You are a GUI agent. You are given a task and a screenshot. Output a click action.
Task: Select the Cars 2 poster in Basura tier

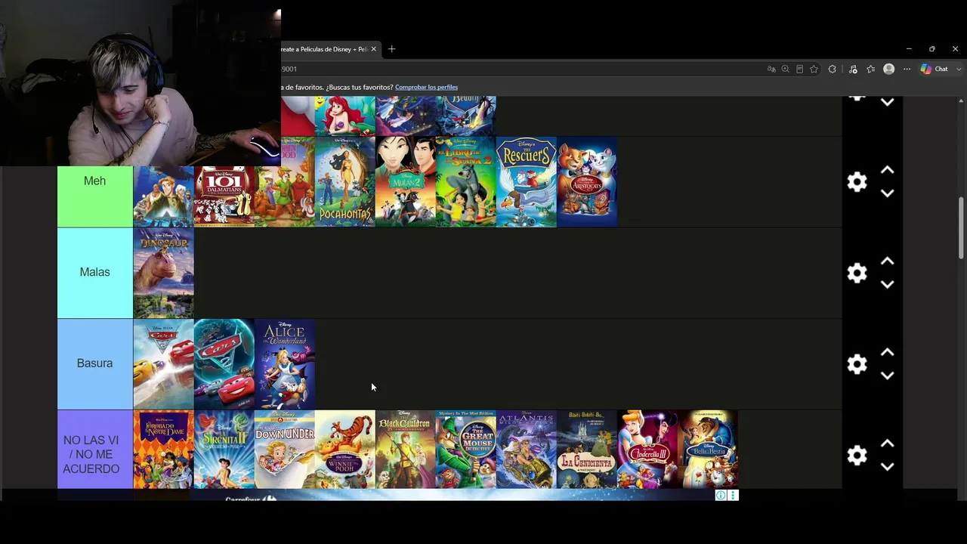coord(224,364)
